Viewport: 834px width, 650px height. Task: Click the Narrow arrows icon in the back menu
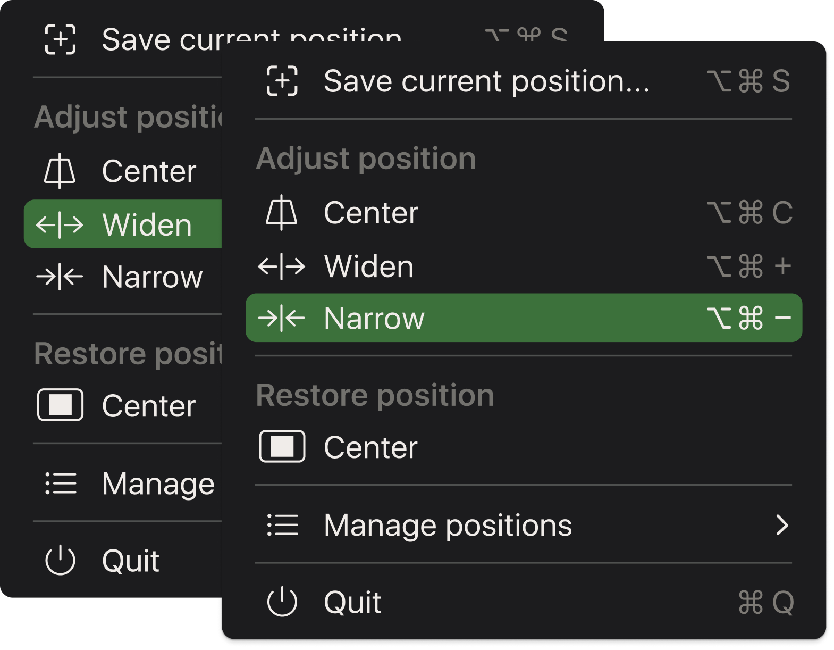(x=60, y=277)
